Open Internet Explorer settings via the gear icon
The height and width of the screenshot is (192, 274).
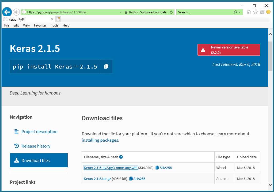[x=262, y=12]
